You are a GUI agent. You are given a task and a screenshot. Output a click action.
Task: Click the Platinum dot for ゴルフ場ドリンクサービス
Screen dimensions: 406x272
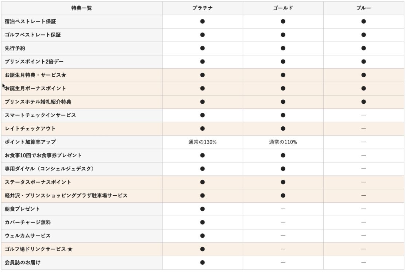tap(202, 249)
